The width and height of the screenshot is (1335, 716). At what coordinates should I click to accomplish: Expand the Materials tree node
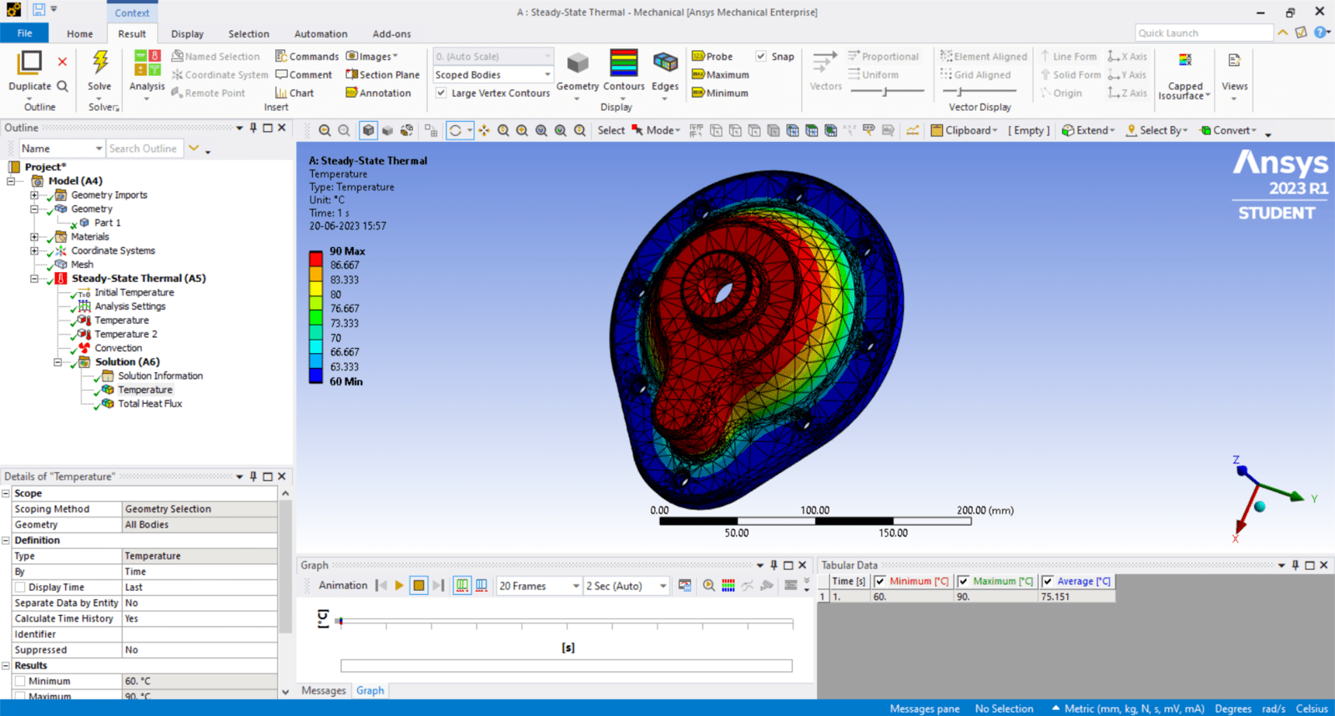pos(34,237)
